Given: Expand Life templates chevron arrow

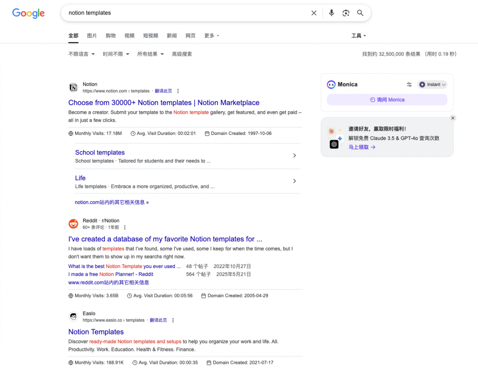Looking at the screenshot, I should (295, 181).
